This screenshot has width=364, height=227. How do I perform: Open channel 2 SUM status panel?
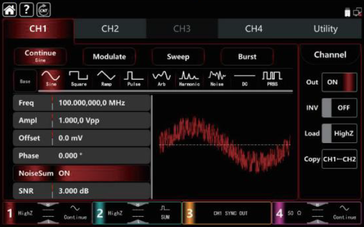click(137, 213)
